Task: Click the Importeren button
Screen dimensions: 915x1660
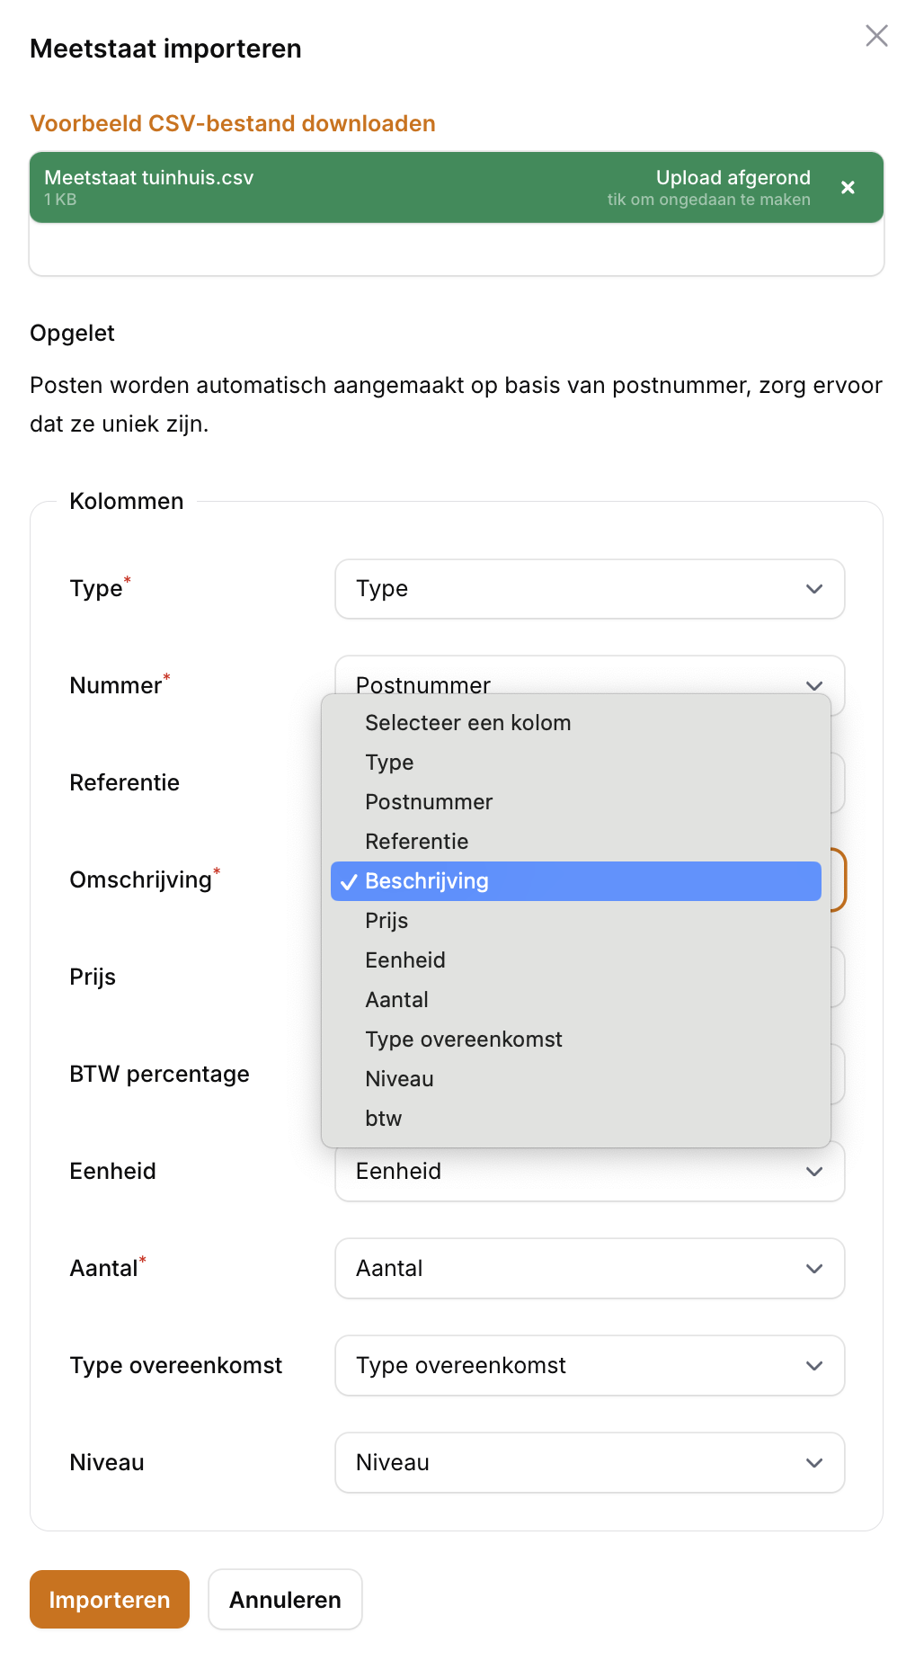Action: pos(110,1600)
